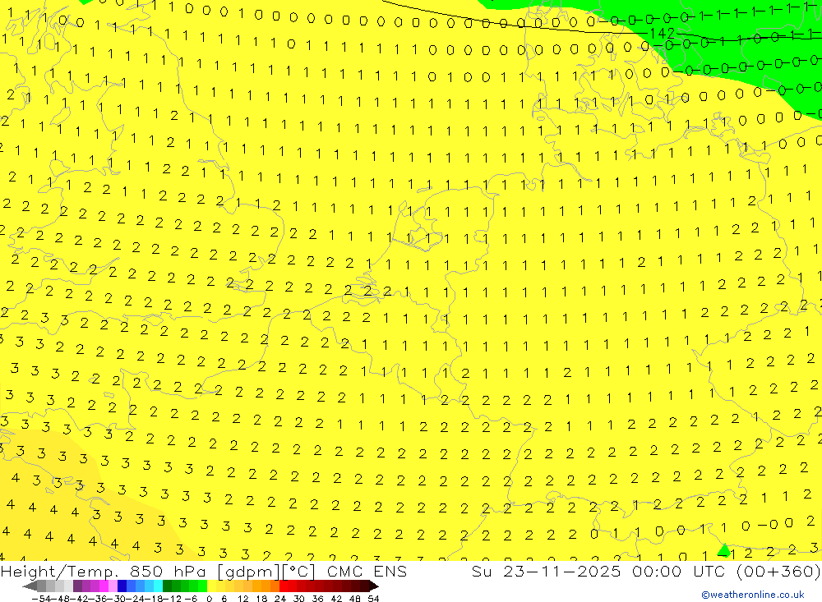Click the '54' value under the color scale
Viewport: 822px width, 602px height.
(x=373, y=599)
